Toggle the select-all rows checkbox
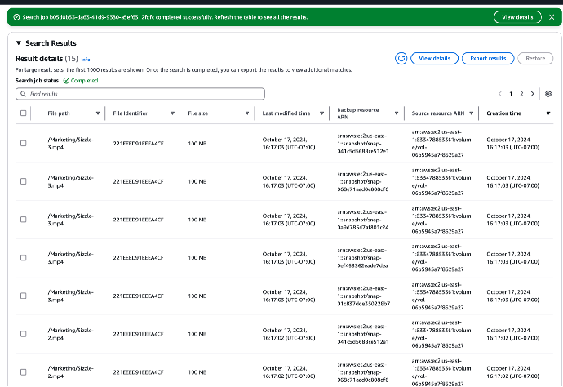563x387 pixels. pyautogui.click(x=23, y=113)
